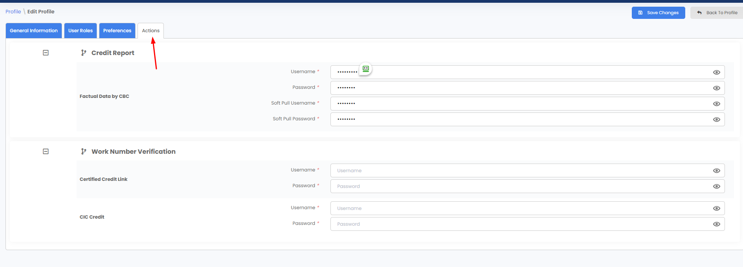Click the Certified Credit Link Password field
The width and height of the screenshot is (743, 267).
pyautogui.click(x=527, y=186)
